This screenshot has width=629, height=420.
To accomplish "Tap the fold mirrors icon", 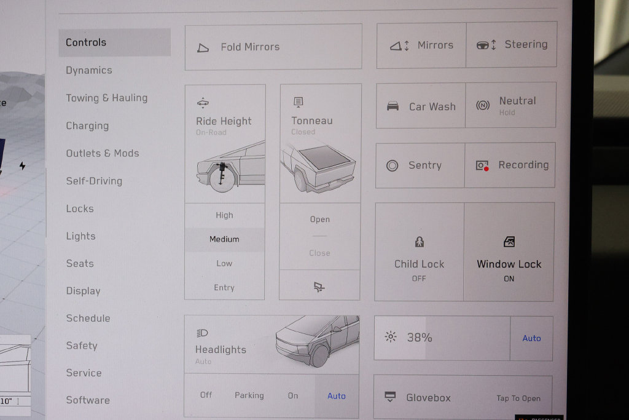I will [203, 48].
